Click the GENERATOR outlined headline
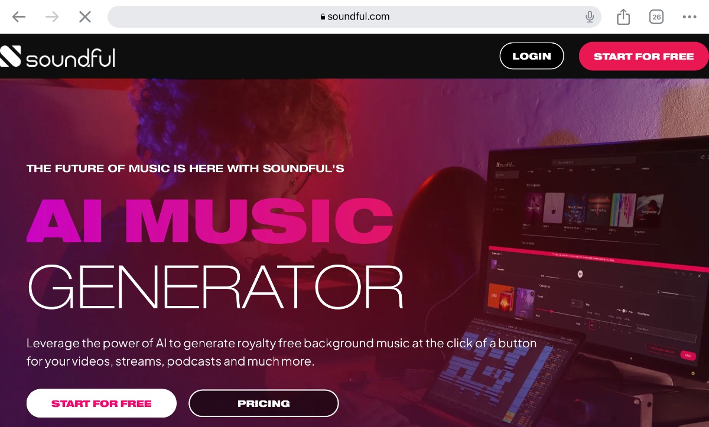Viewport: 709px width, 427px height. tap(216, 288)
